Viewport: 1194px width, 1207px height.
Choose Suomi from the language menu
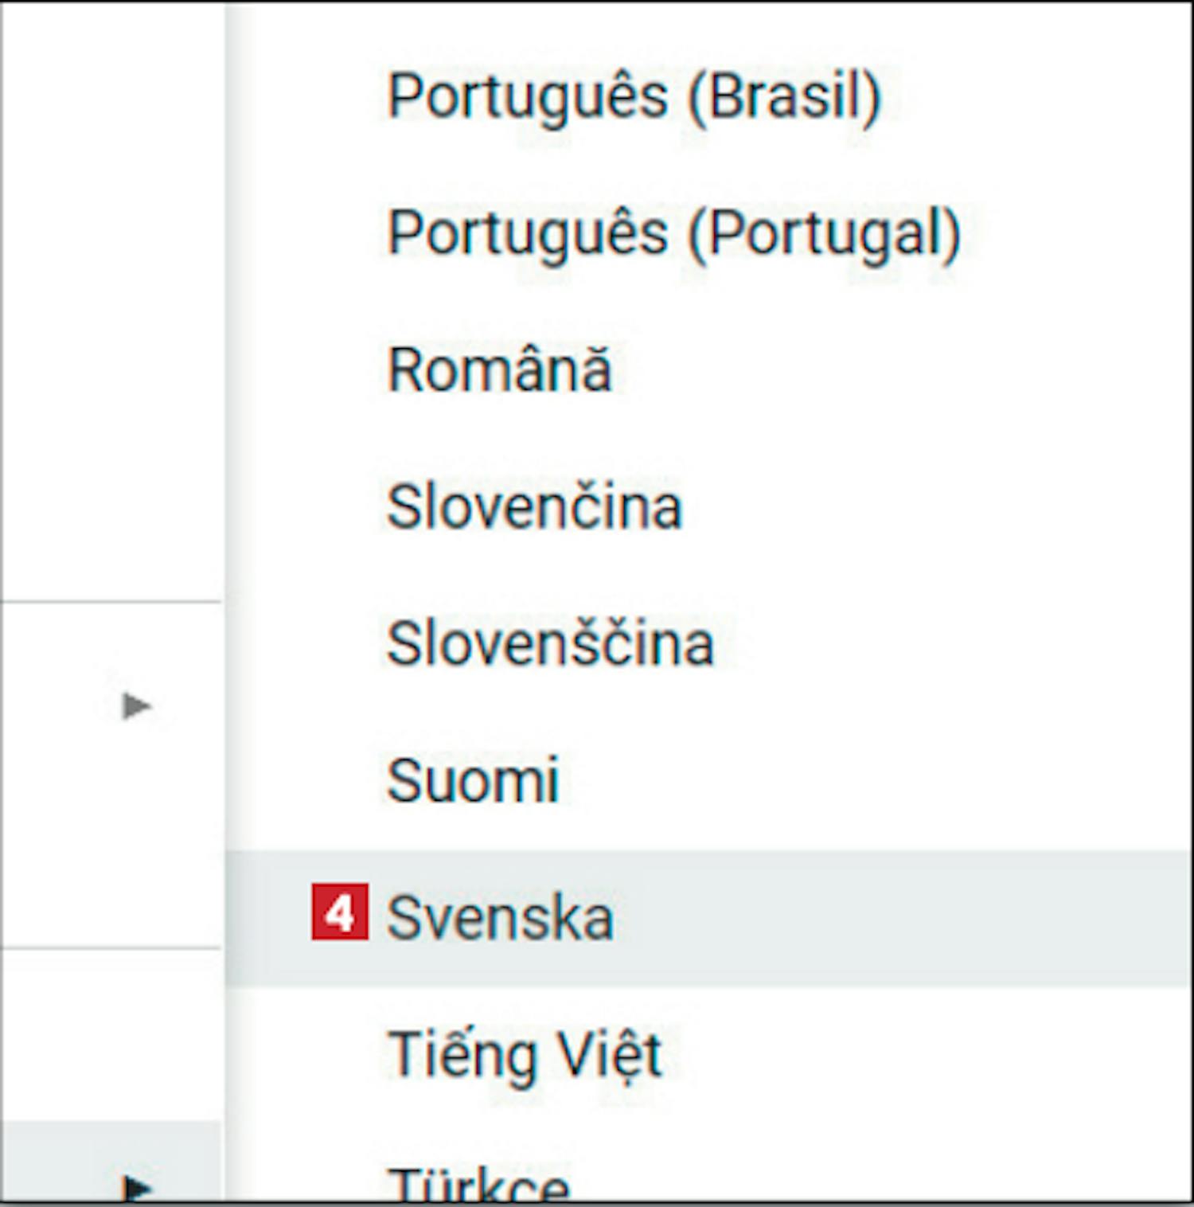473,781
